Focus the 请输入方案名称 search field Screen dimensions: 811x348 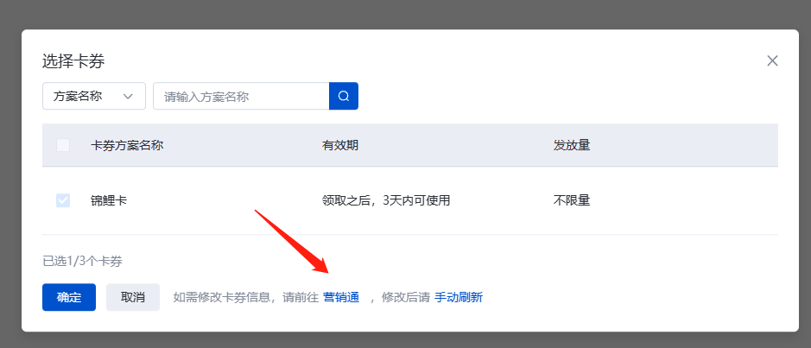coord(241,96)
